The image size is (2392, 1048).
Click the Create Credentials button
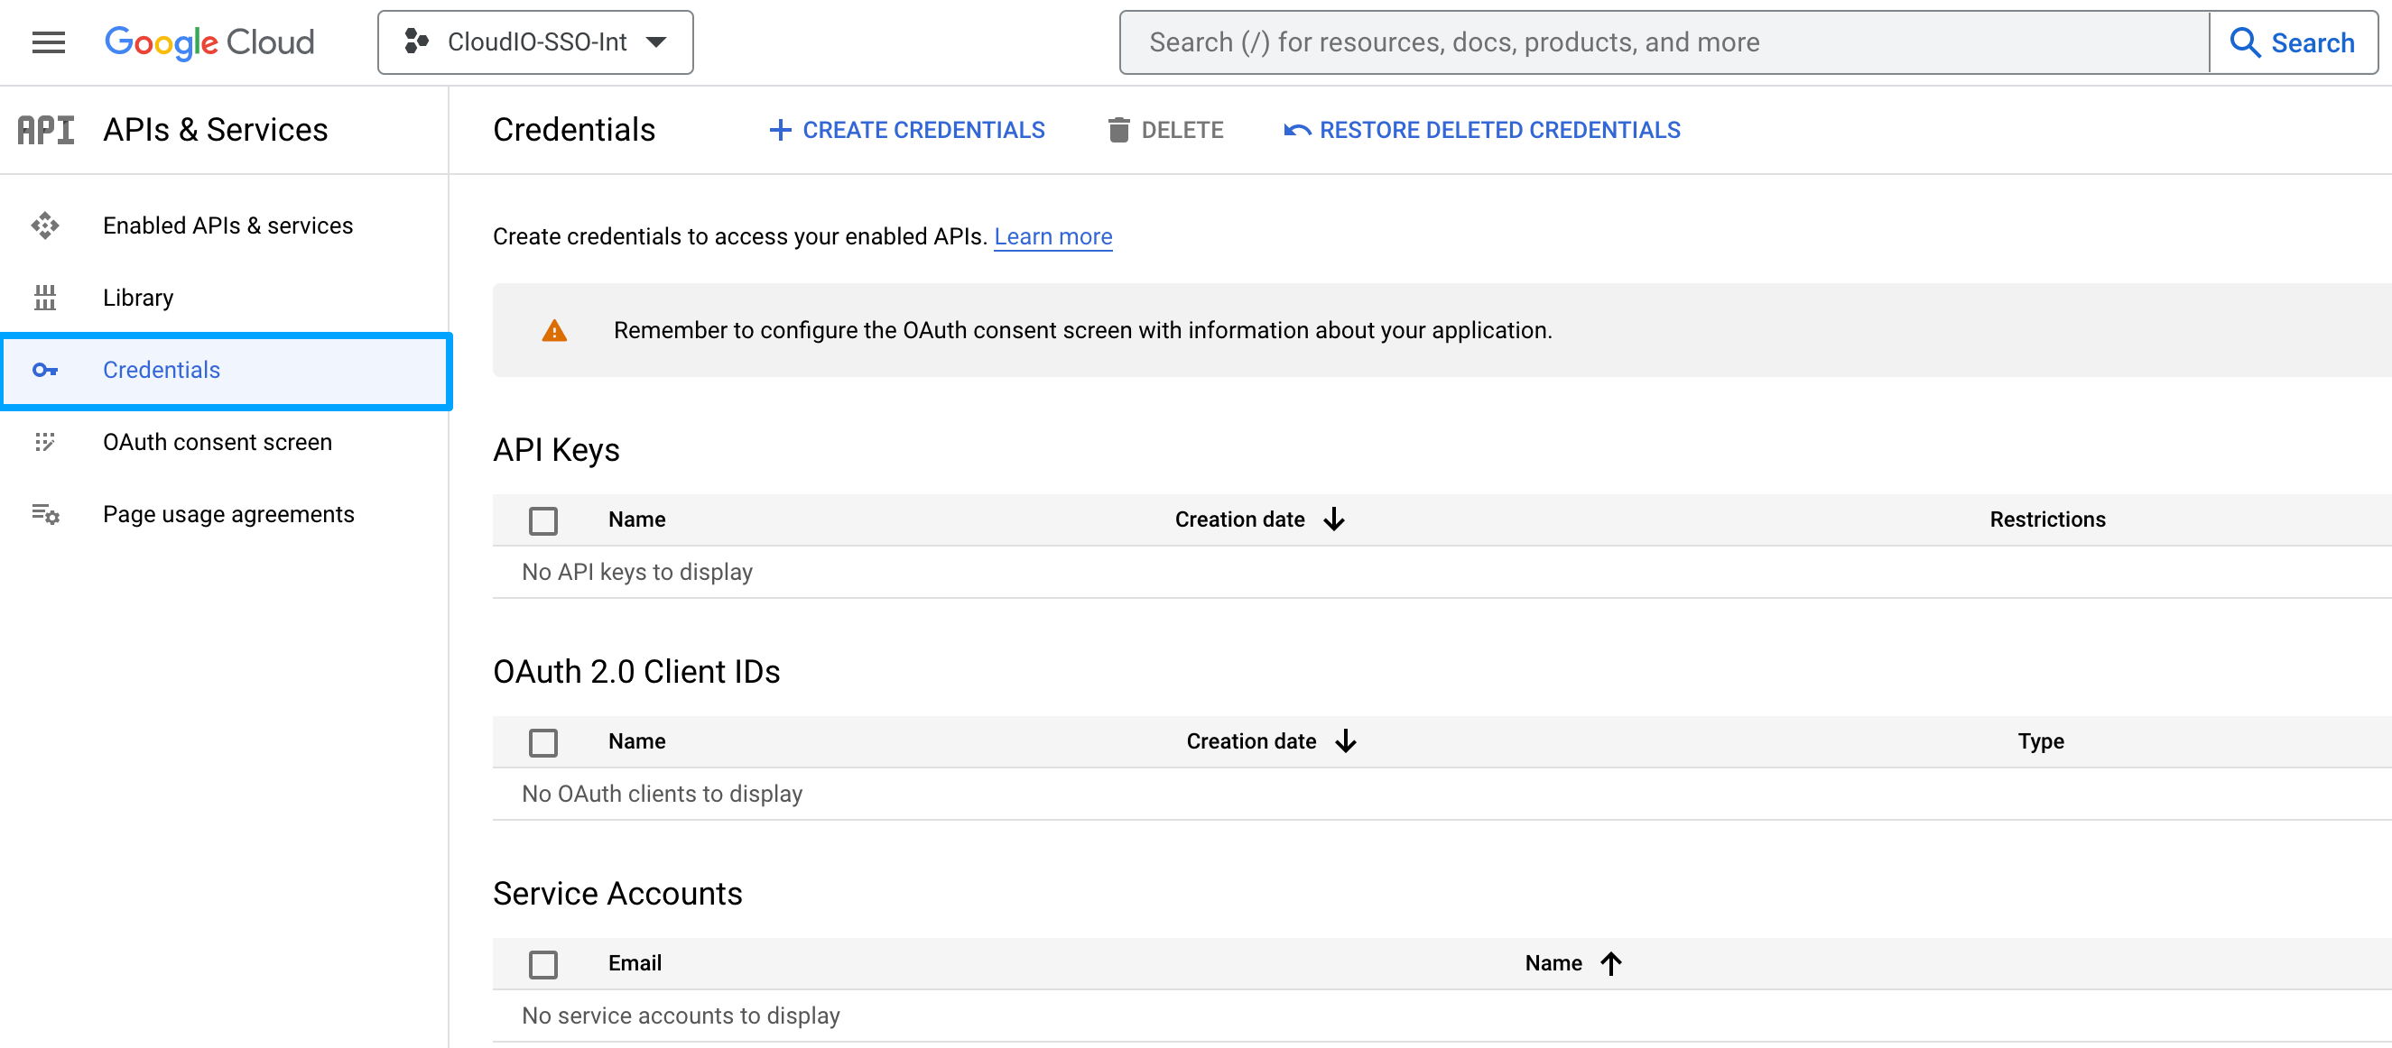[907, 130]
